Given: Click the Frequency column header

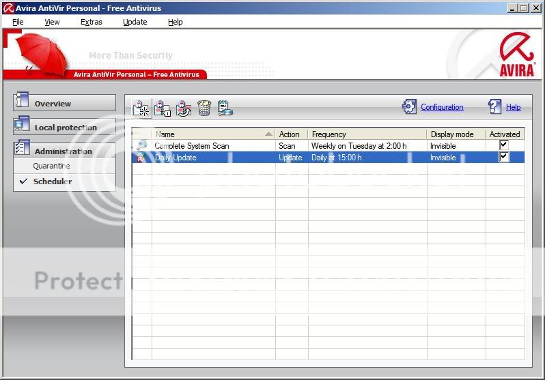Looking at the screenshot, I should pos(367,134).
